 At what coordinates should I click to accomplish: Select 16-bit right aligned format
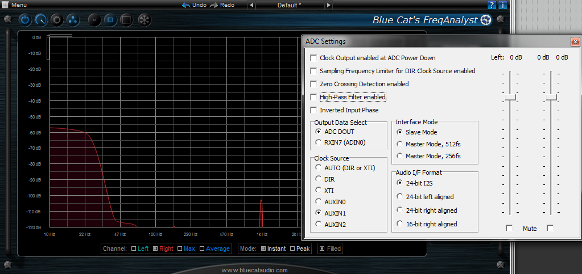[x=399, y=224]
